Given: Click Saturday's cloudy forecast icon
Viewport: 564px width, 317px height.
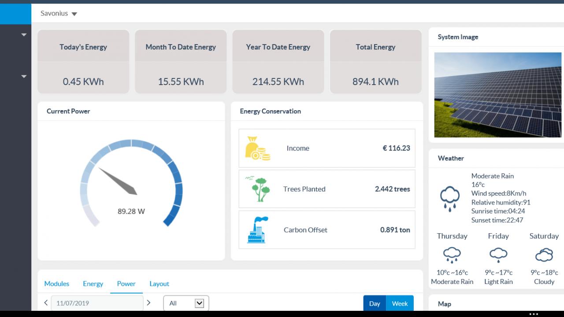Looking at the screenshot, I should (544, 255).
